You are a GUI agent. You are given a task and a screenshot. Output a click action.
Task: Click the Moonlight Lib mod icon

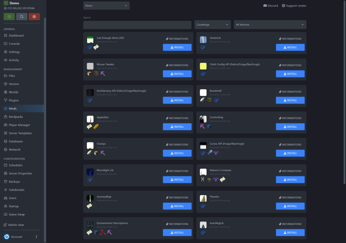[x=90, y=172]
